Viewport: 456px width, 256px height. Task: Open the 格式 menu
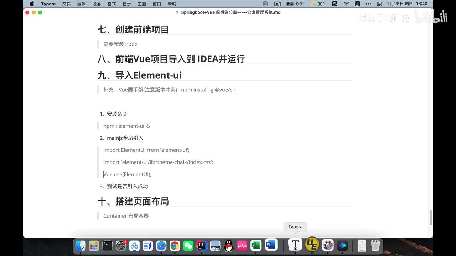pyautogui.click(x=112, y=4)
